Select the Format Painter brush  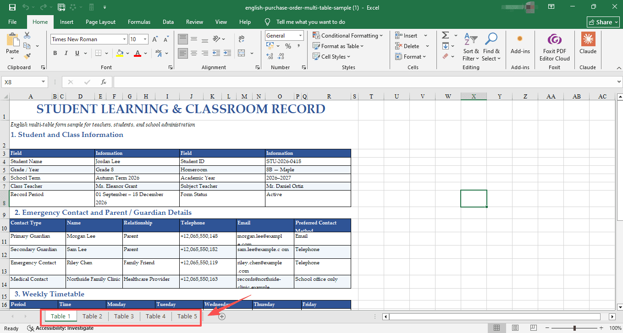(x=27, y=56)
